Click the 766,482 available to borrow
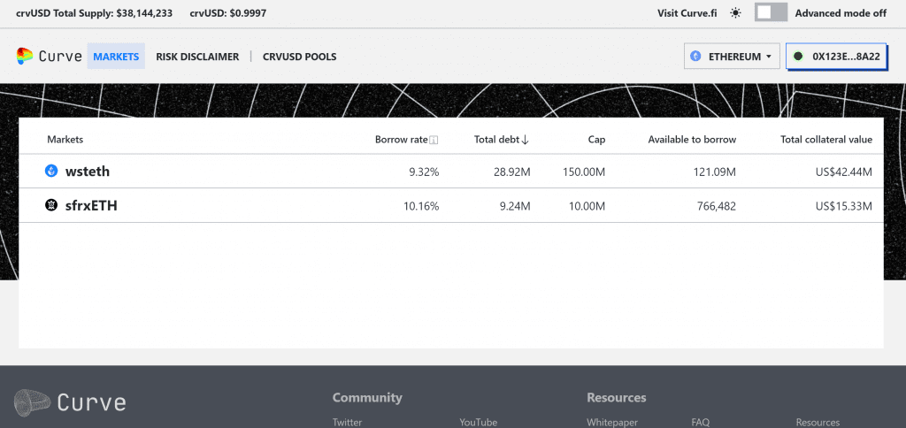 coord(717,206)
